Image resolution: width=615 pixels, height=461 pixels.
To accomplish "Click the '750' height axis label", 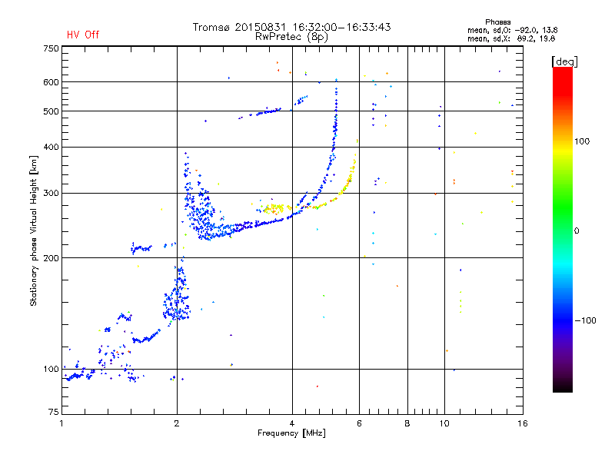I will pyautogui.click(x=51, y=48).
